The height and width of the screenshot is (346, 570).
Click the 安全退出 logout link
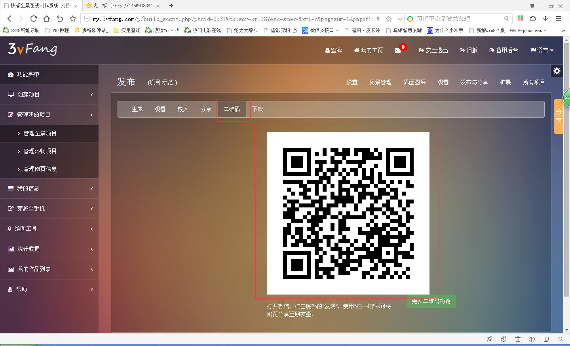point(433,50)
